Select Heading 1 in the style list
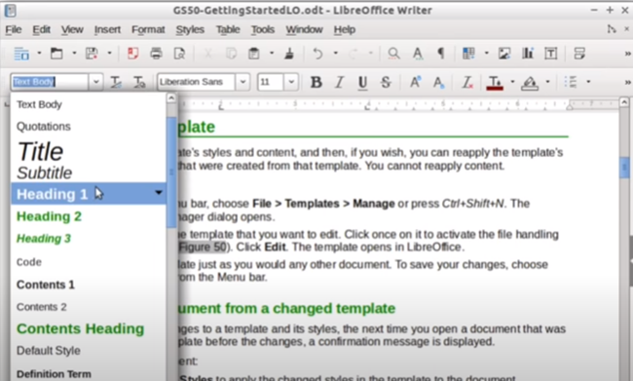This screenshot has width=633, height=381. point(89,194)
